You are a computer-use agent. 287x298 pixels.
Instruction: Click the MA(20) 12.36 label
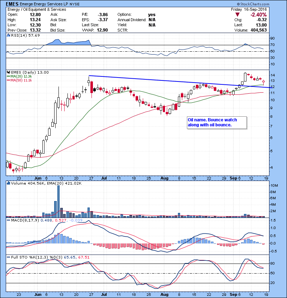pos(21,76)
